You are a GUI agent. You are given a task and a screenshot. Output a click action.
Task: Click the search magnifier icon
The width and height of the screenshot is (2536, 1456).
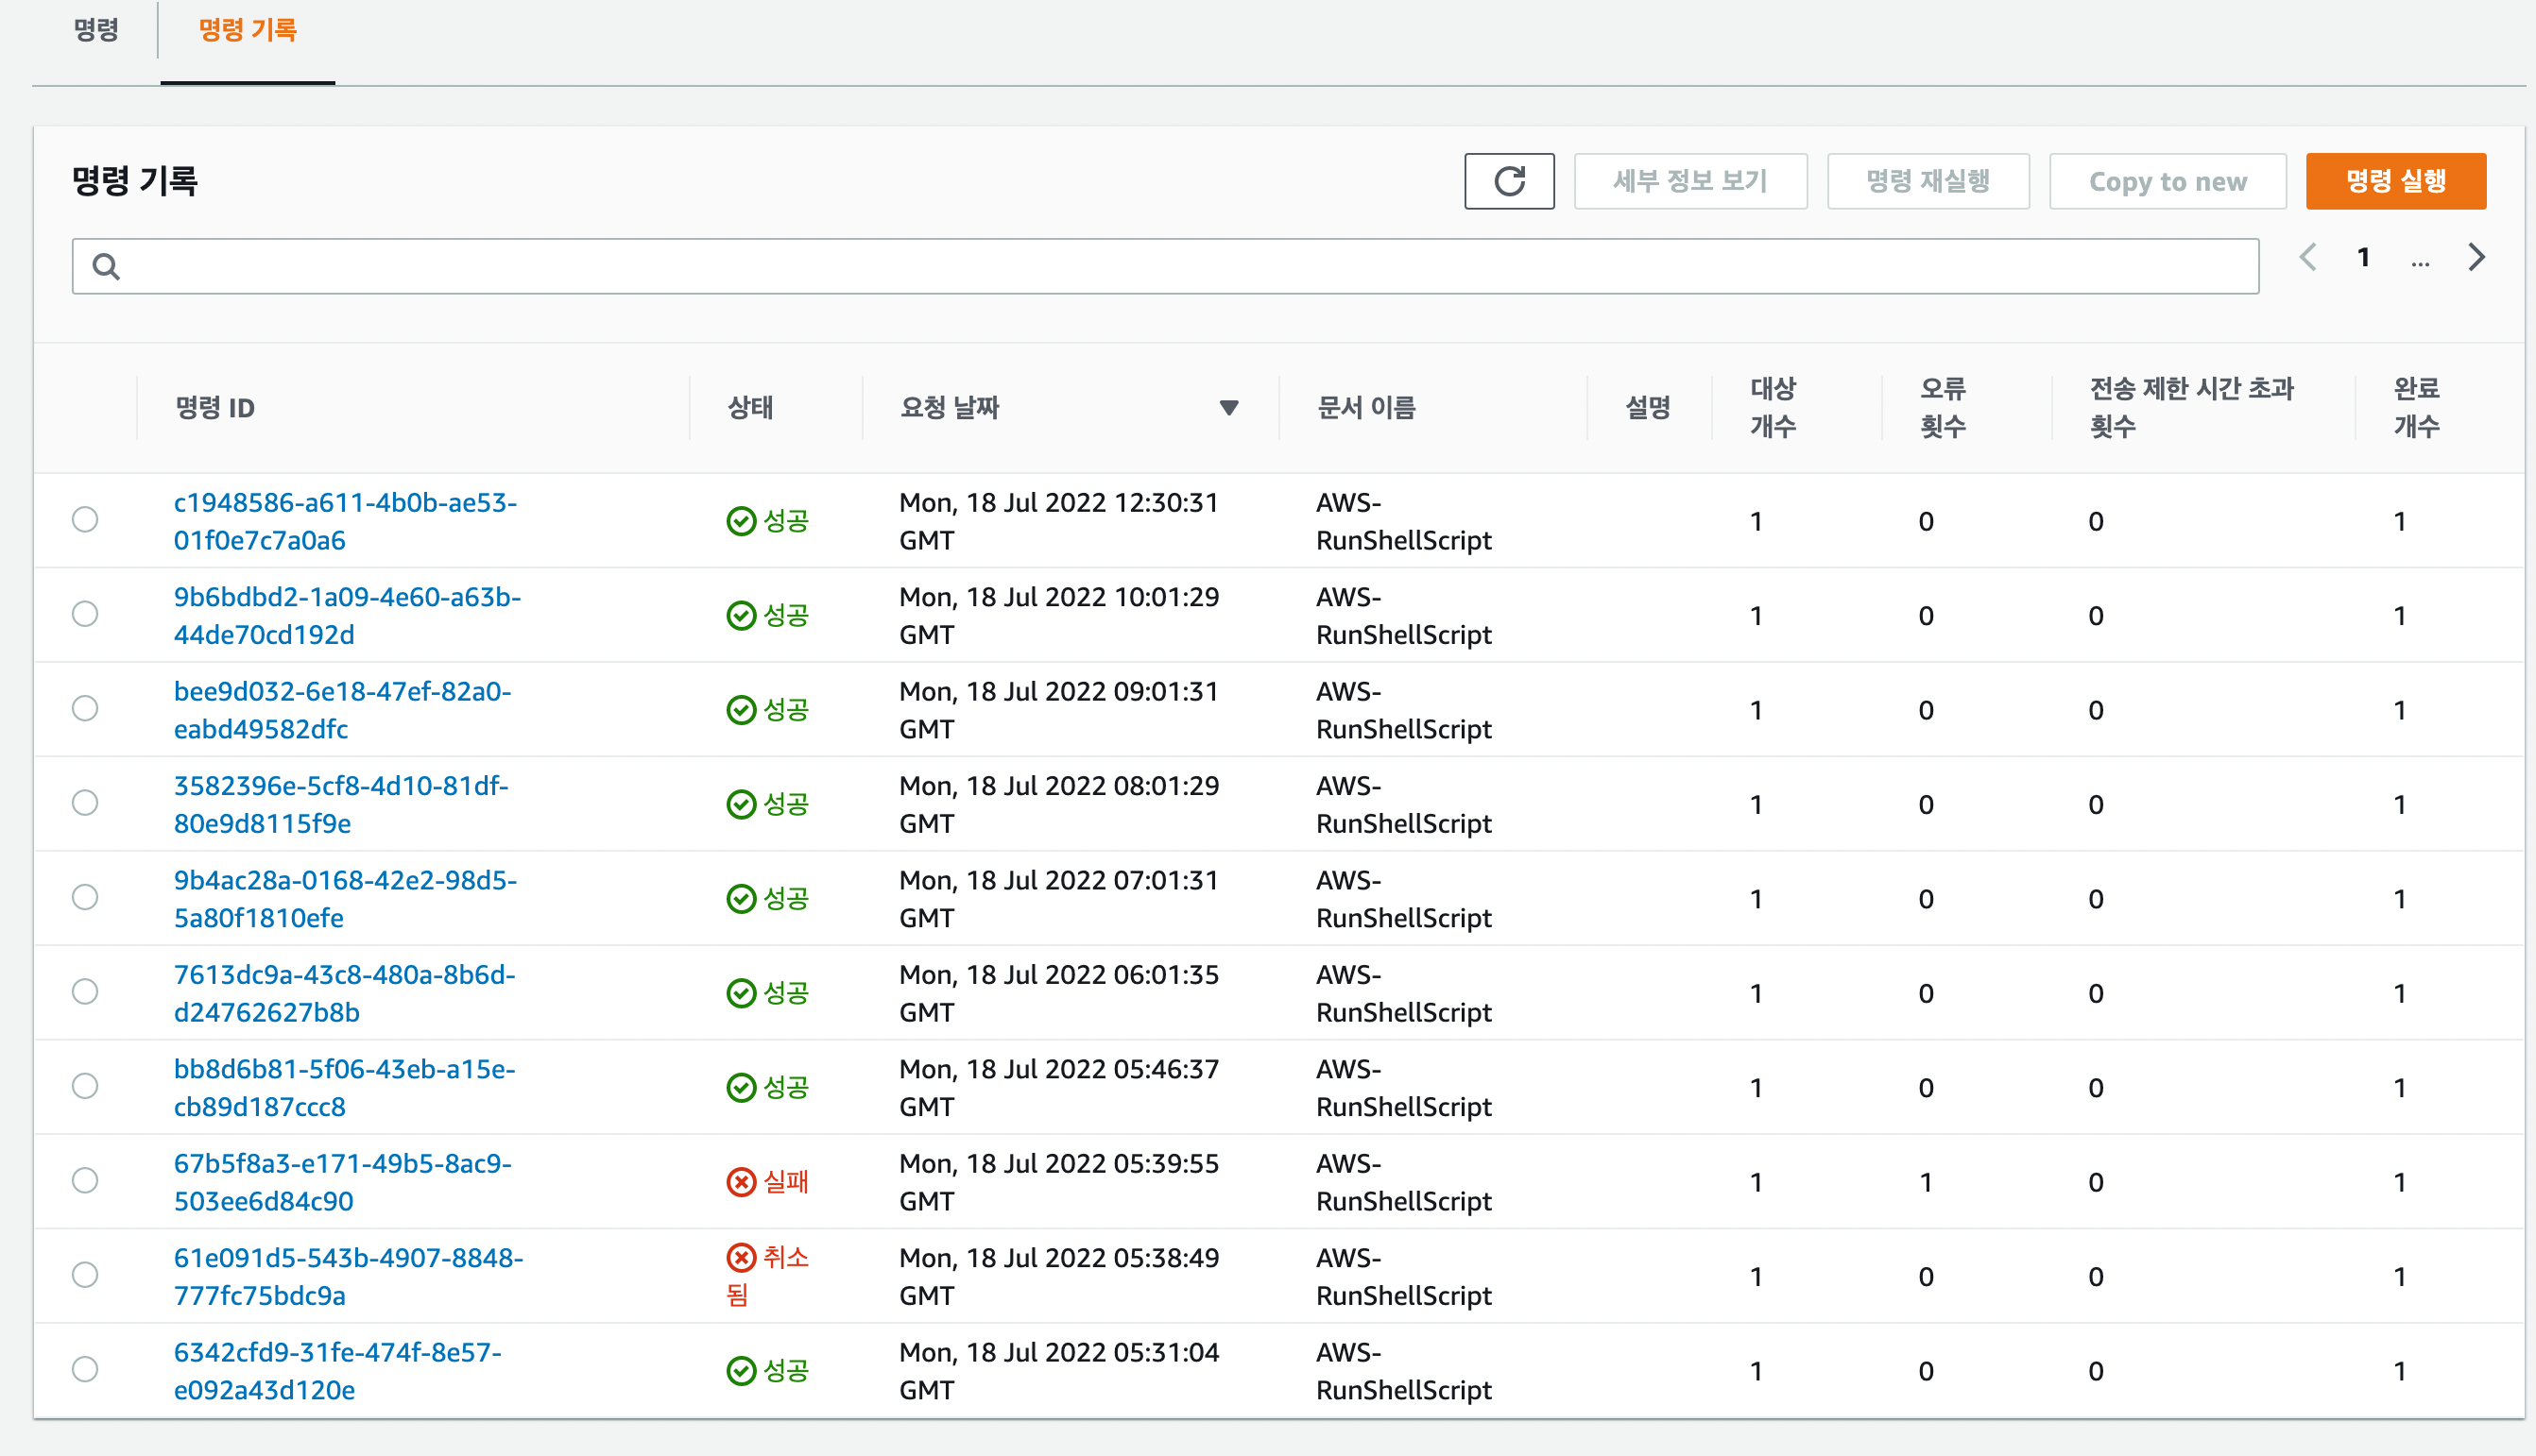[x=106, y=266]
